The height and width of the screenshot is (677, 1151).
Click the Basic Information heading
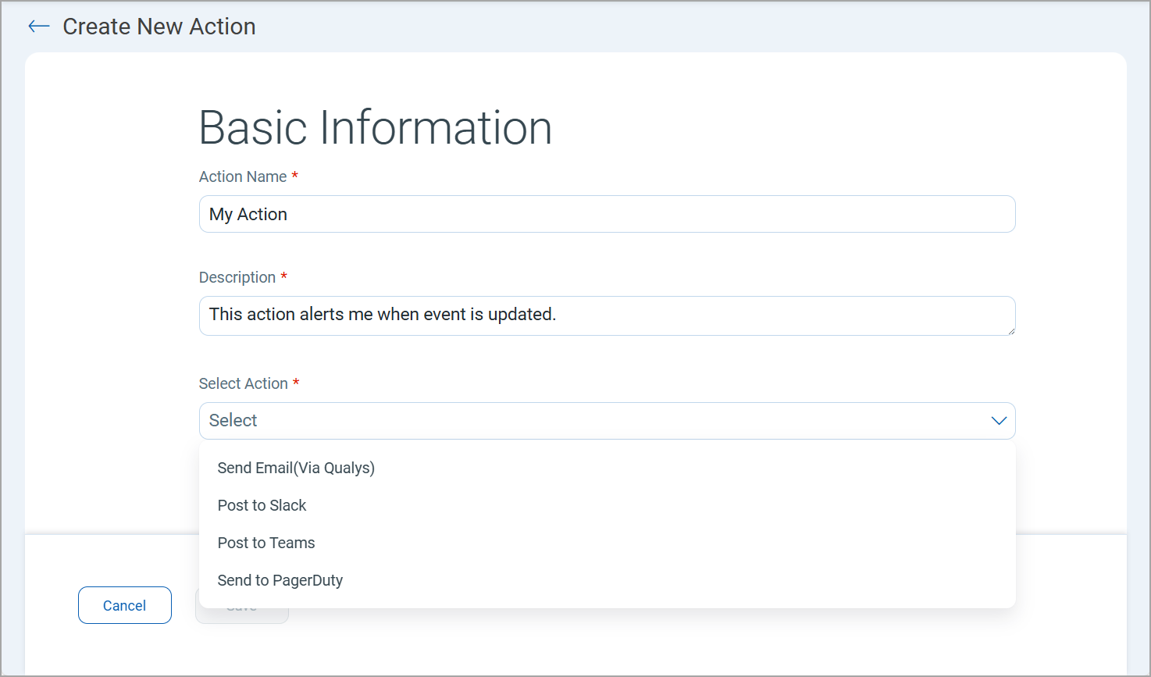tap(376, 128)
